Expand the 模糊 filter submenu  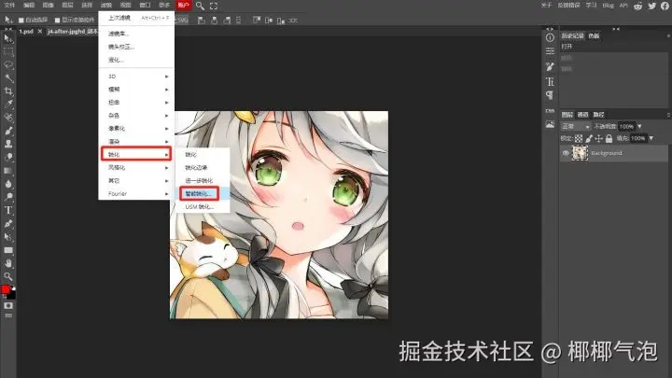(x=136, y=90)
